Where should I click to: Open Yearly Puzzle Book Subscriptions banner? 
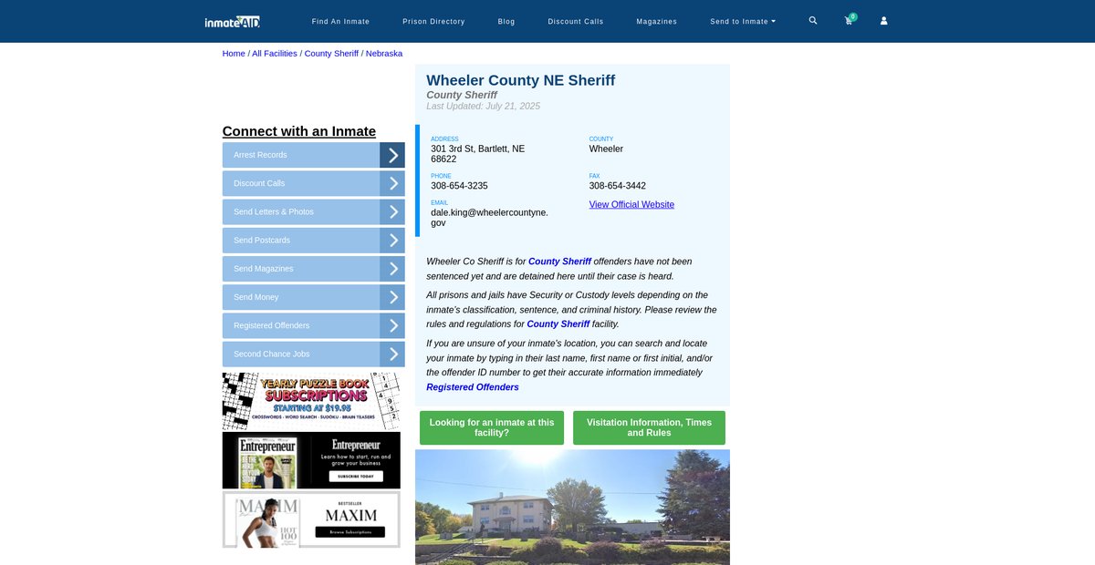[x=311, y=401]
